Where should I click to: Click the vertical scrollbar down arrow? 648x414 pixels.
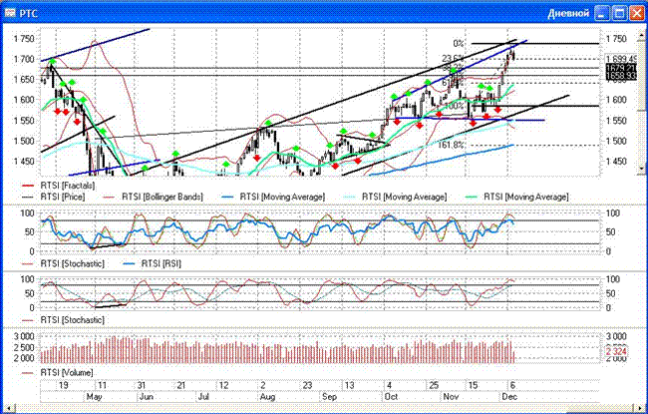(x=642, y=169)
